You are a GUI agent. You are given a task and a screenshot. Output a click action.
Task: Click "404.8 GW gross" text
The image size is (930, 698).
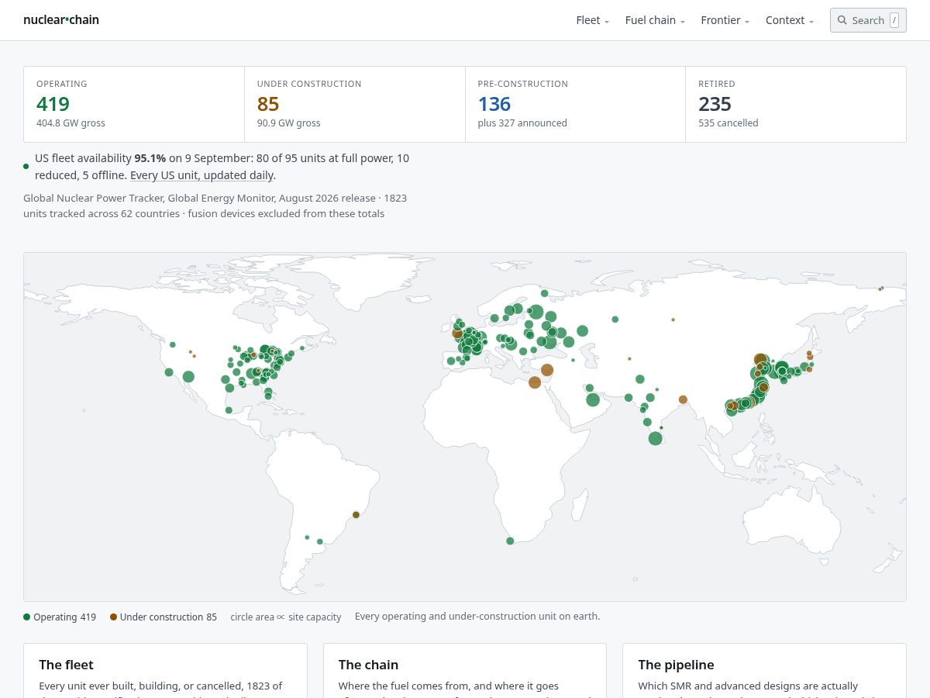coord(71,123)
